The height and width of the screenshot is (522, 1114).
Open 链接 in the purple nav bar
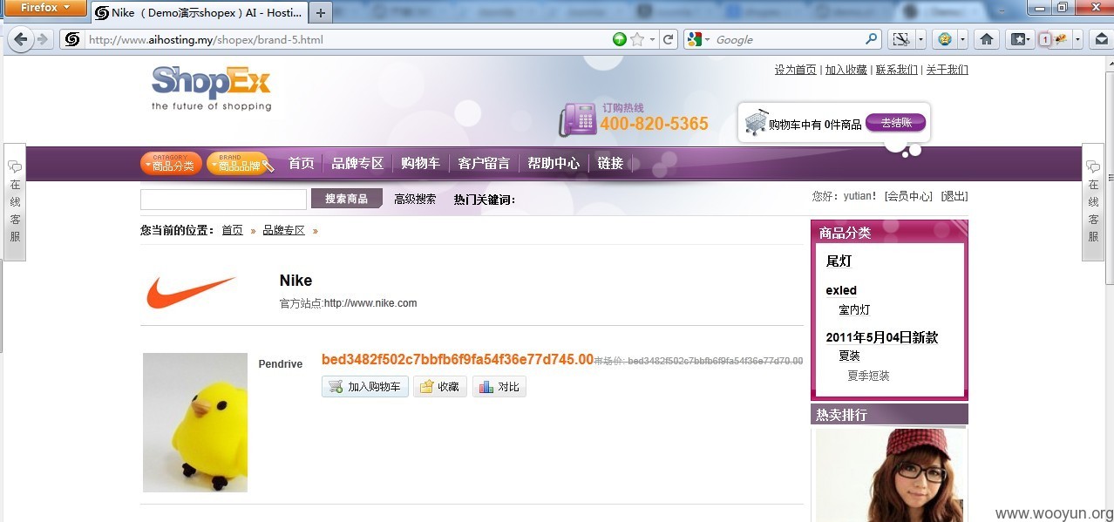click(610, 163)
